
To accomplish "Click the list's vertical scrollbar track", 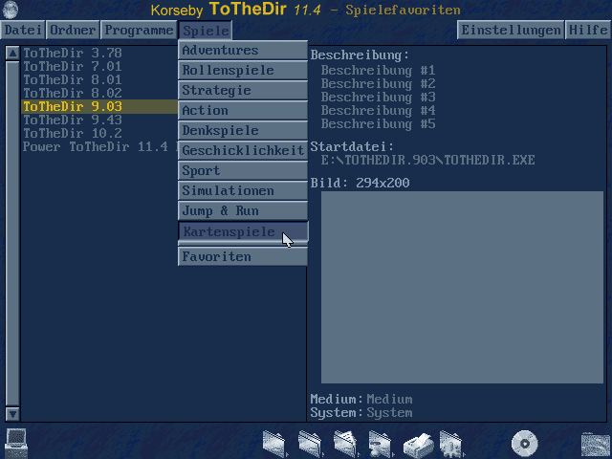I will click(12, 233).
